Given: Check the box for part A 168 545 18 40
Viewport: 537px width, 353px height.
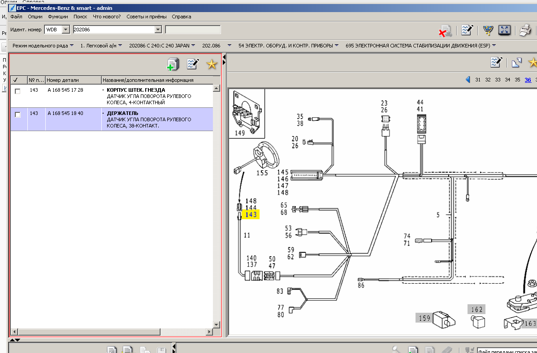Looking at the screenshot, I should [18, 115].
